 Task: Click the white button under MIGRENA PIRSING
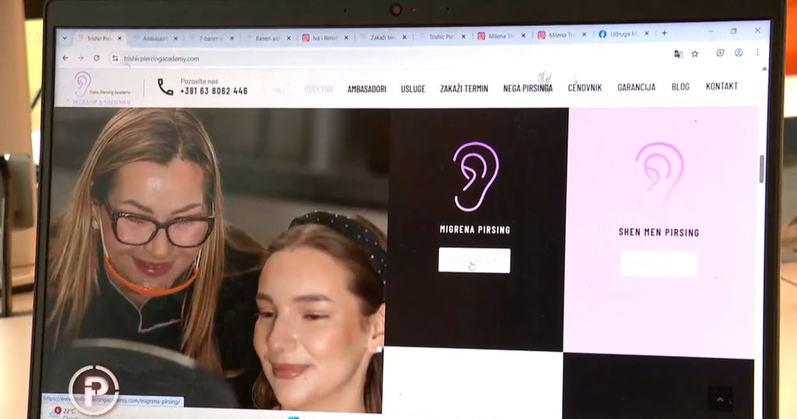(x=474, y=260)
